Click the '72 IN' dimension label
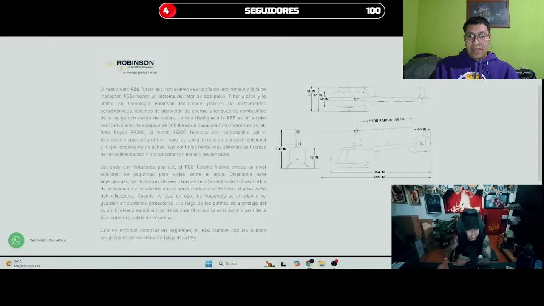The image size is (544, 306). coord(314,157)
